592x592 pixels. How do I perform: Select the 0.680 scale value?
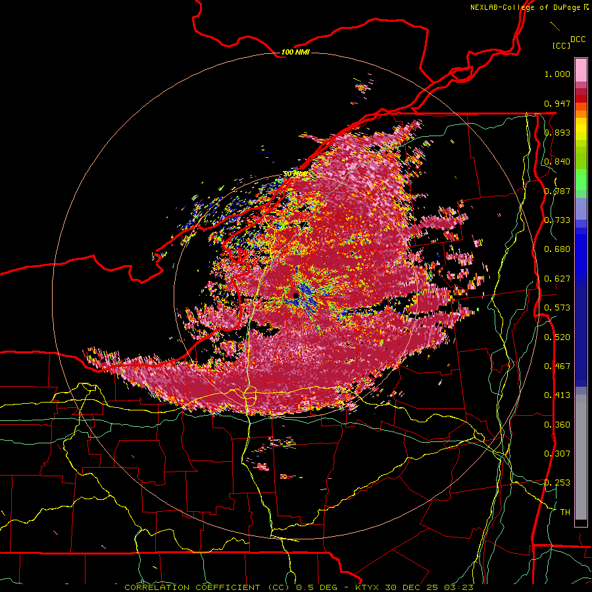(x=557, y=249)
